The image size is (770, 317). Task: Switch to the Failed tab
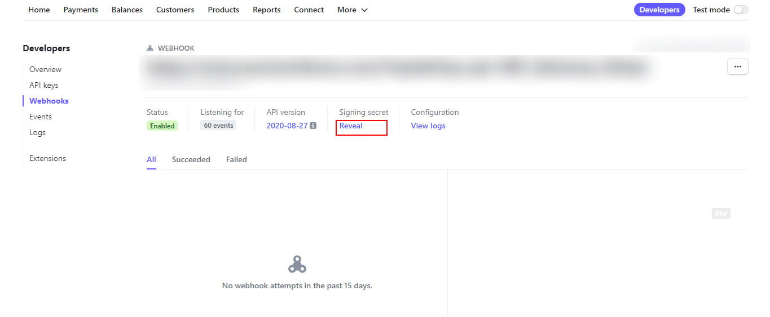[x=236, y=159]
